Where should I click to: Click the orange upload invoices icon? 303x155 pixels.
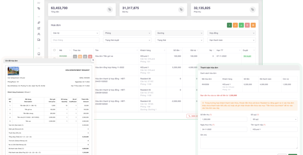click(x=235, y=25)
